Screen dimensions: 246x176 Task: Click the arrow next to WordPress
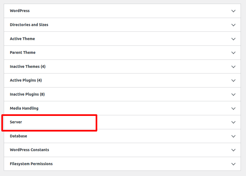click(x=233, y=11)
